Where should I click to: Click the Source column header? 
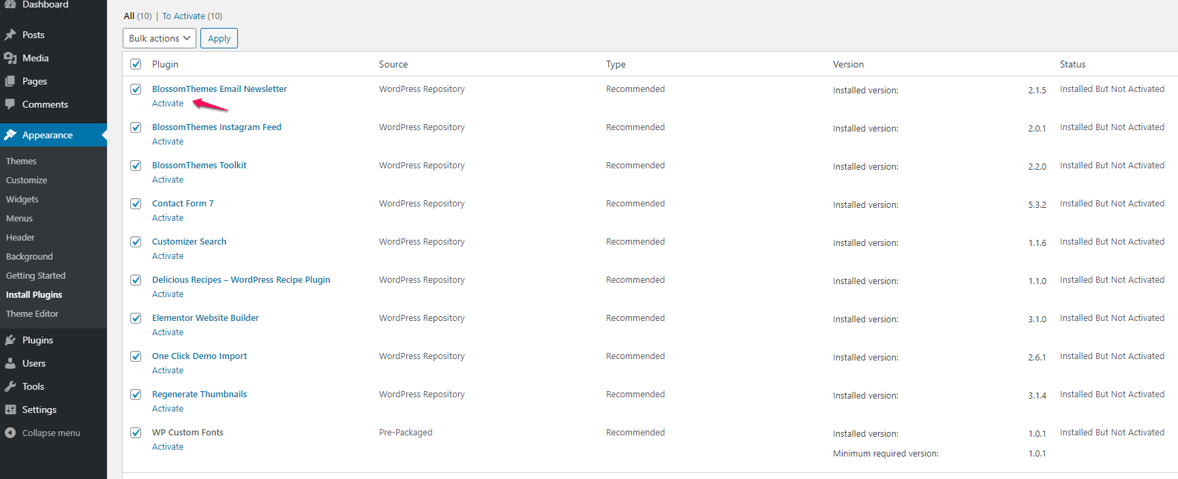(393, 64)
